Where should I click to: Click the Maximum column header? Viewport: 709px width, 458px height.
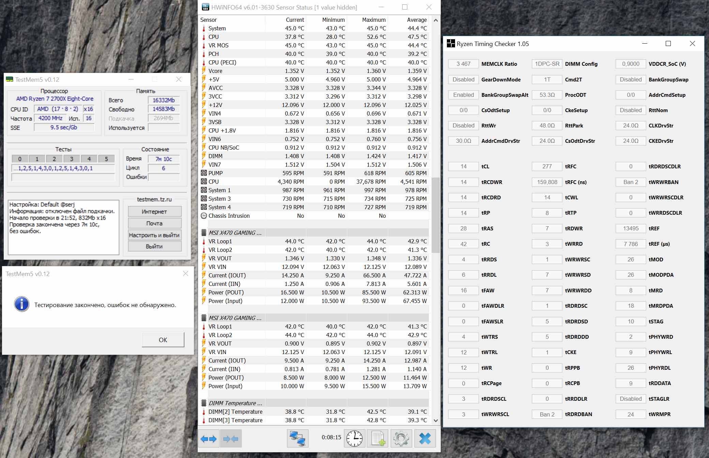click(374, 20)
